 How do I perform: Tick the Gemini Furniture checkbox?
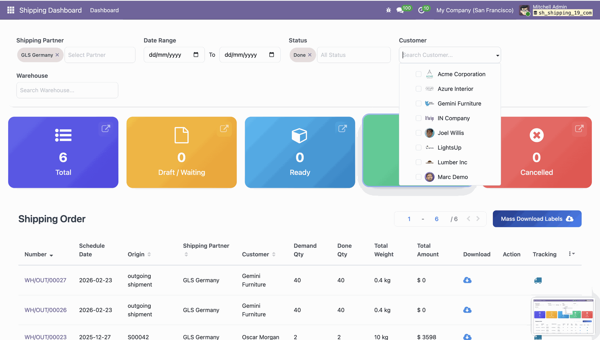418,103
